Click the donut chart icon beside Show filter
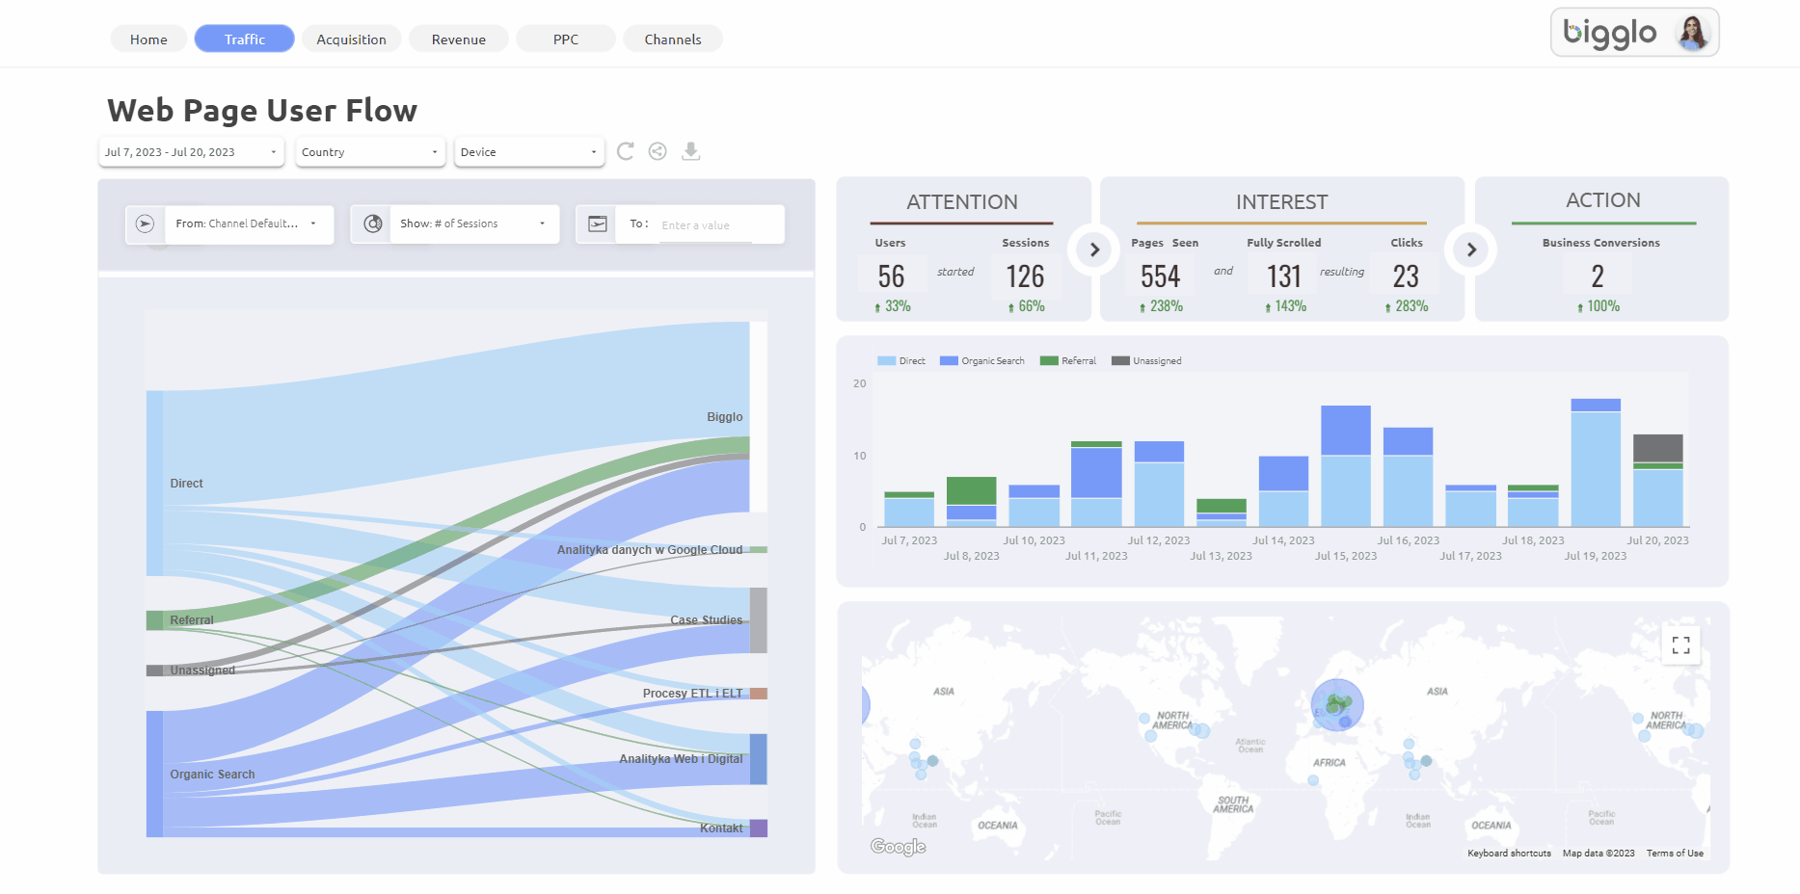Screen dimensions: 1800x894 [372, 223]
